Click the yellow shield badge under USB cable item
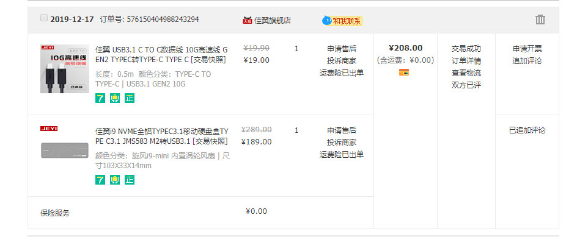The width and height of the screenshot is (566, 237). (x=115, y=98)
